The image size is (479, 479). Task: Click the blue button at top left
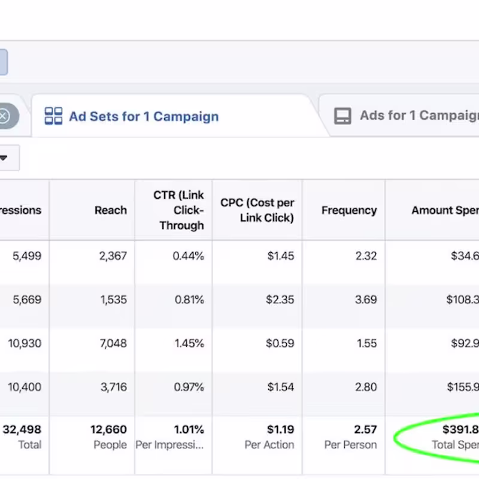coord(3,63)
